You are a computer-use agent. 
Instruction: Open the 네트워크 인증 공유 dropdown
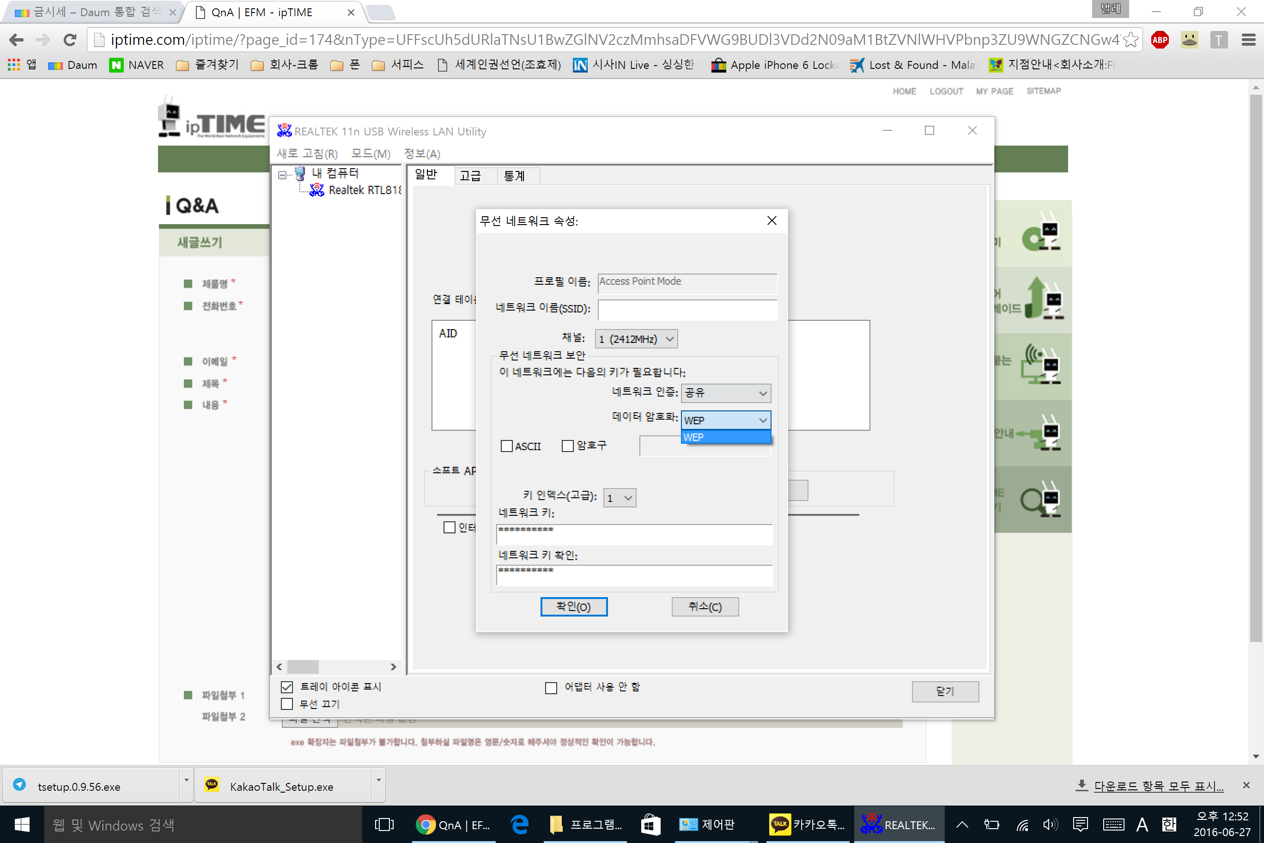click(725, 394)
